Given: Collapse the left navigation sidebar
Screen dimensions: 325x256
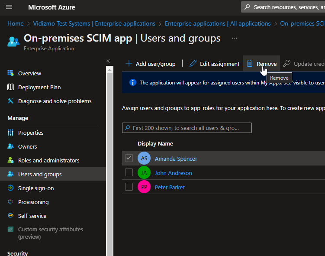Looking at the screenshot, I should (108, 61).
